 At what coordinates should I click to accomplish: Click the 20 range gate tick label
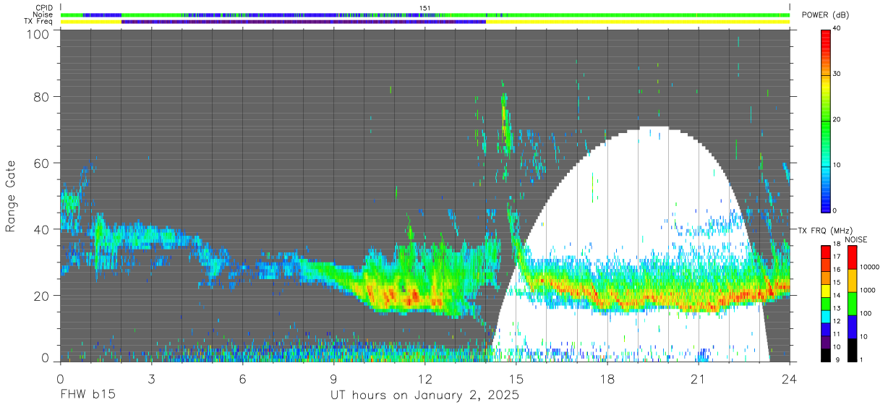pos(40,295)
